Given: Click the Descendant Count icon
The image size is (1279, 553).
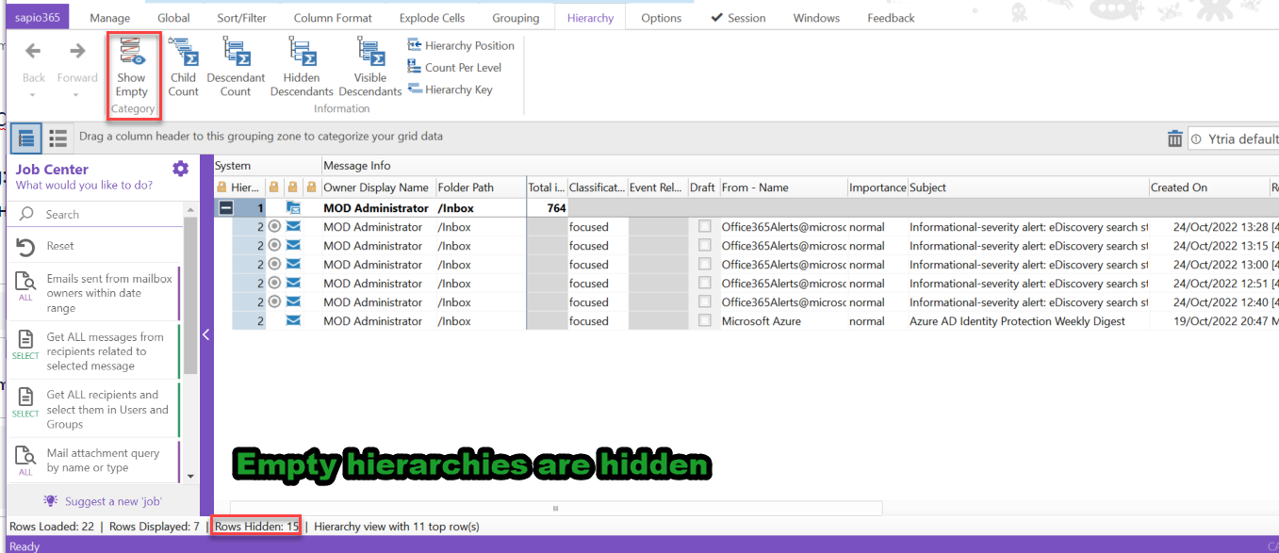Looking at the screenshot, I should [x=236, y=53].
